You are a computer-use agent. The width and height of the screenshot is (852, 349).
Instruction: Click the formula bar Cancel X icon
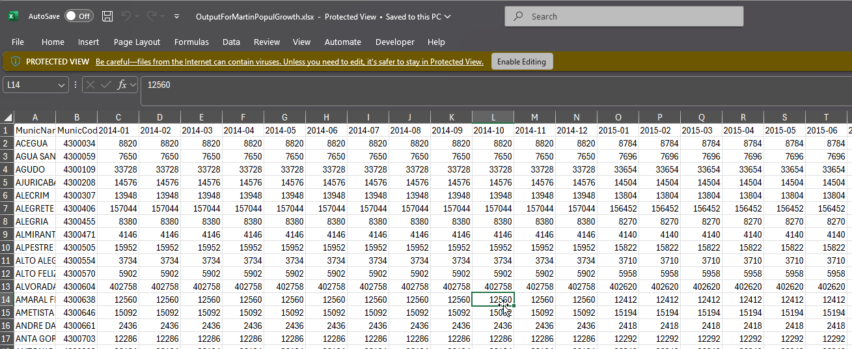90,85
